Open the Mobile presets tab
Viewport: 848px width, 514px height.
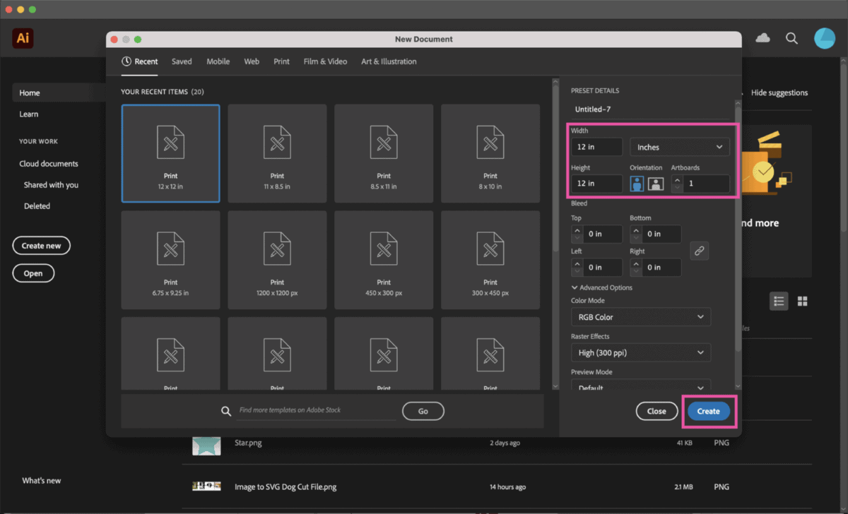click(218, 61)
